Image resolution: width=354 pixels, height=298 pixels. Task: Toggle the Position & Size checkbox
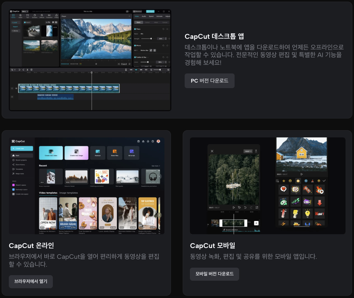135,57
